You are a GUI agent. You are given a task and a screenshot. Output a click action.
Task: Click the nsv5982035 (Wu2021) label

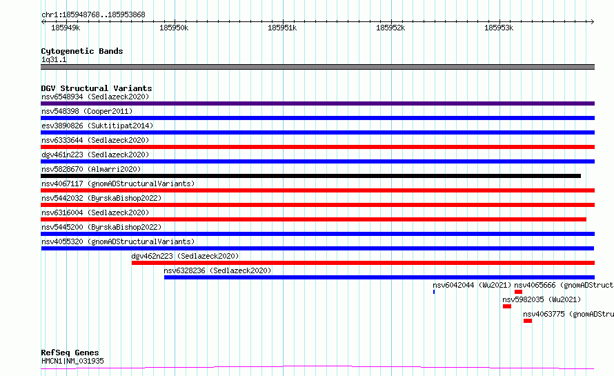(542, 299)
